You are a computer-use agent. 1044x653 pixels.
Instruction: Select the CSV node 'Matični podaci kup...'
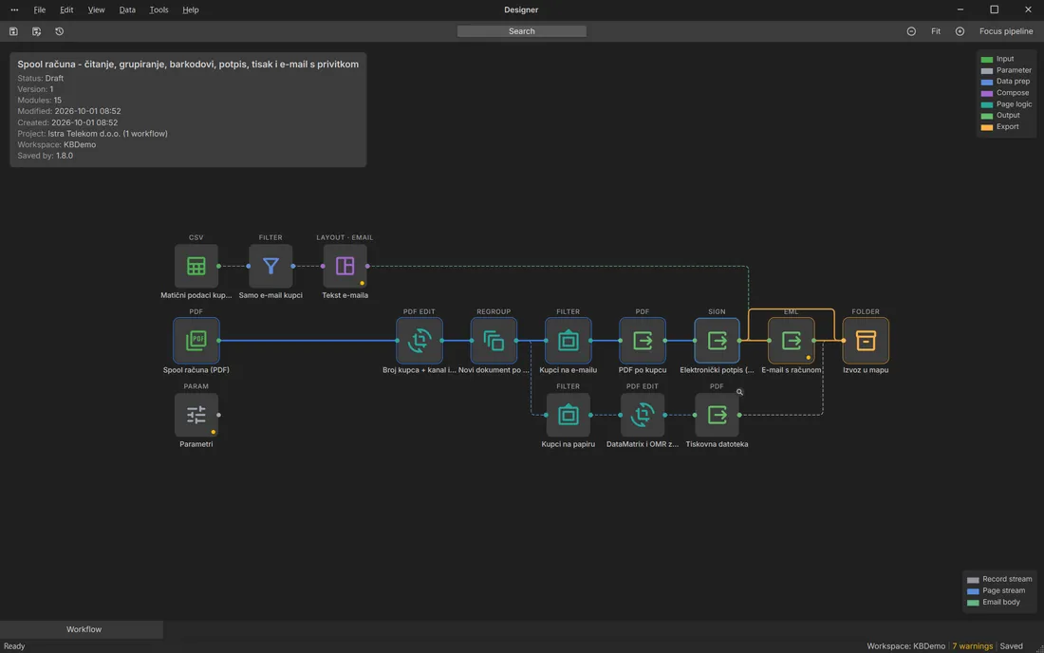pos(196,267)
